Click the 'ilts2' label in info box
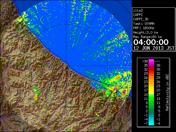This screenshot has height=132, width=176. pyautogui.click(x=138, y=10)
